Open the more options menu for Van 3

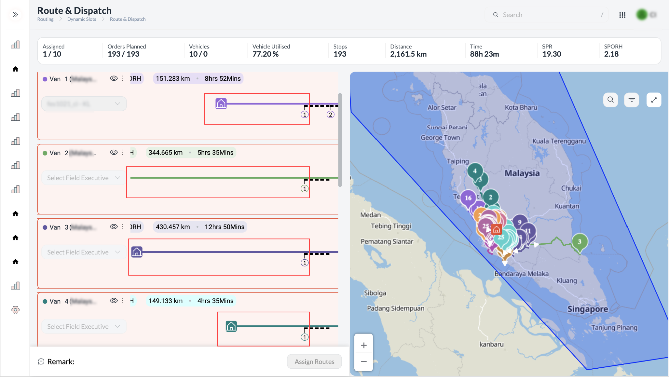122,227
